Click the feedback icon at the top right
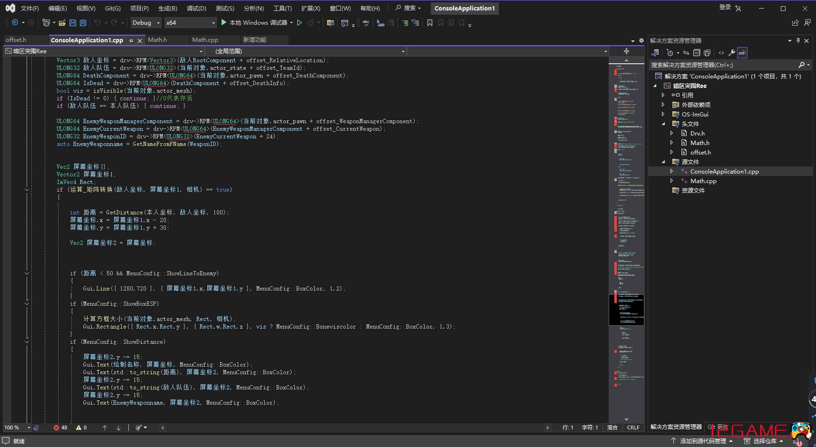Screen dimensions: 816x447 [807, 22]
